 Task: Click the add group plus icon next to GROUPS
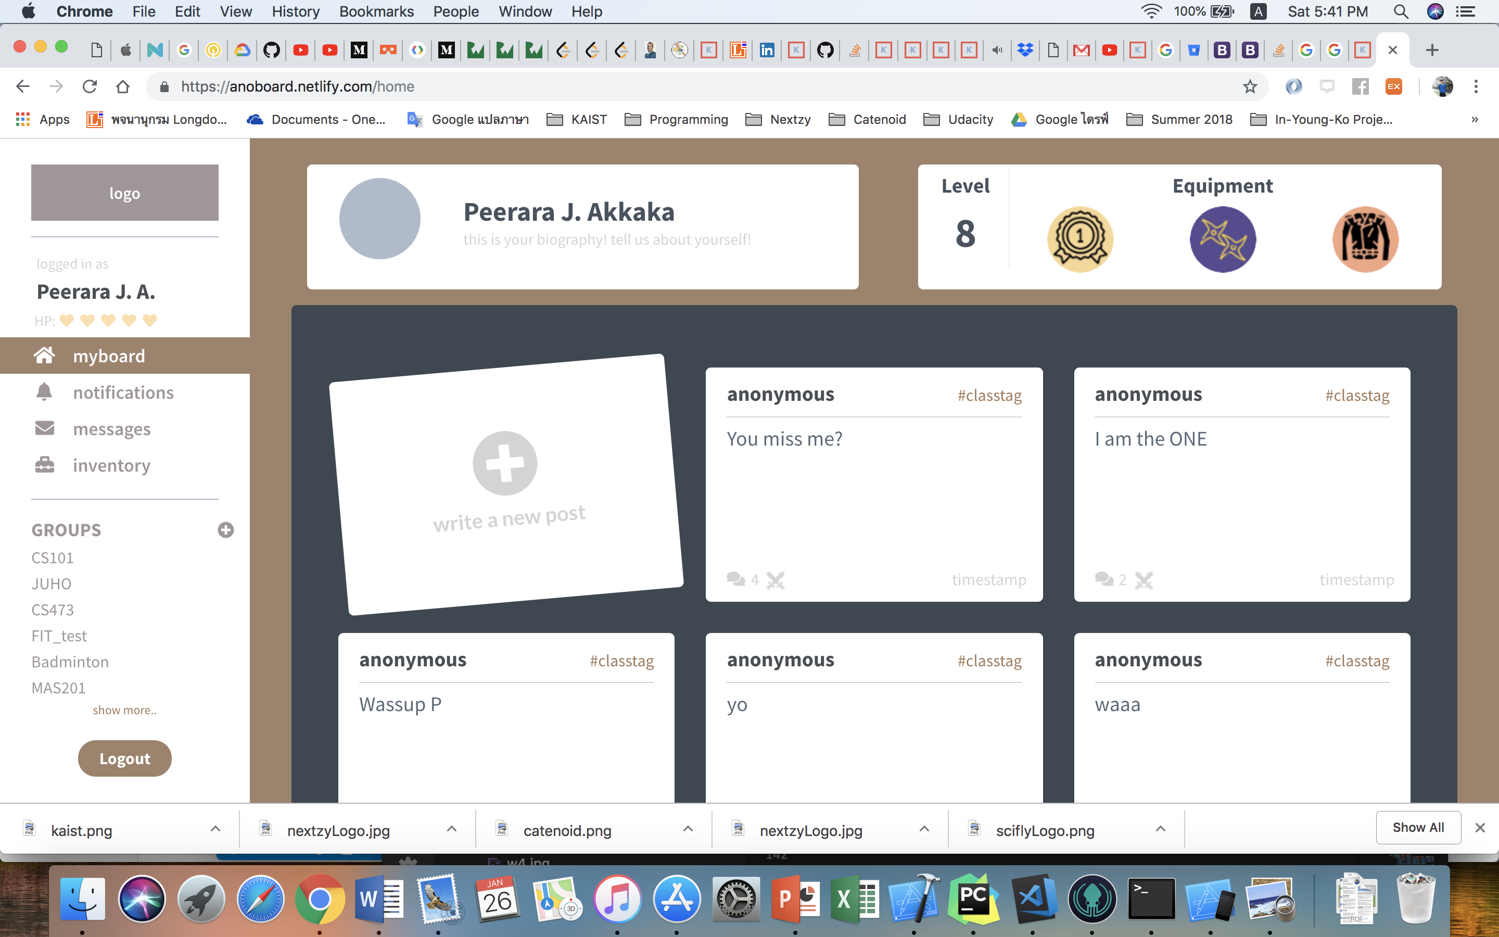click(x=225, y=530)
